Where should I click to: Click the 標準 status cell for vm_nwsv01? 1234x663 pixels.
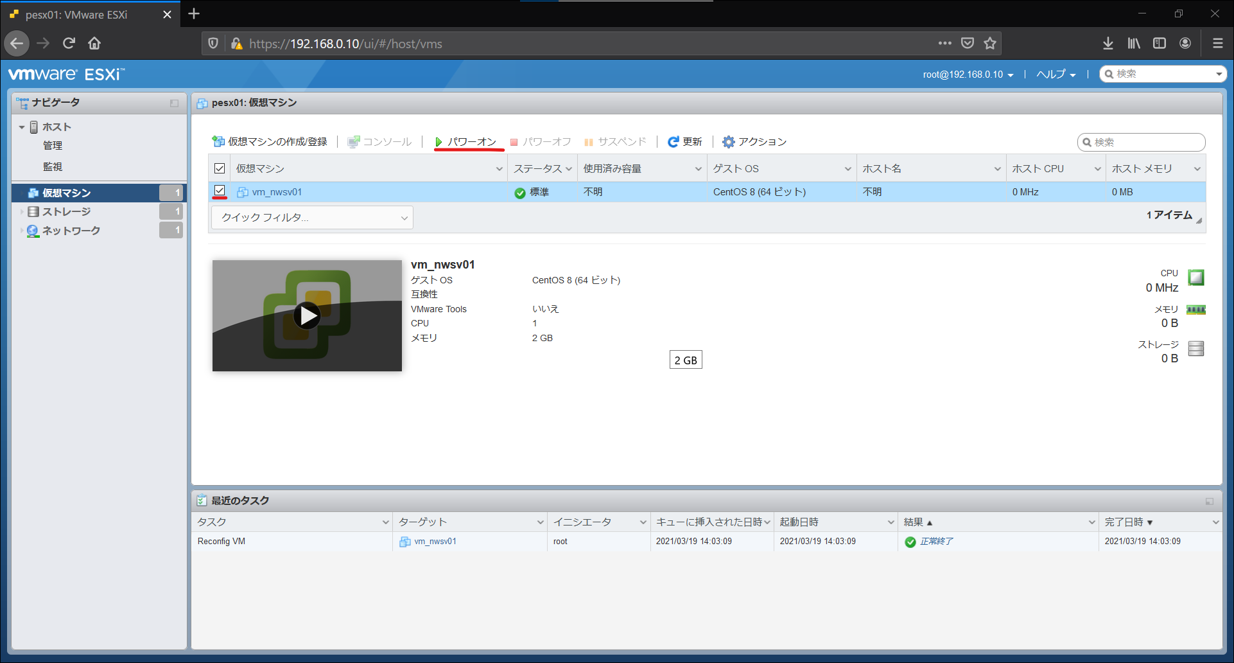pyautogui.click(x=539, y=192)
